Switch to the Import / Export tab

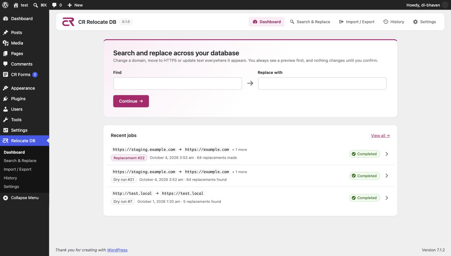click(x=357, y=22)
